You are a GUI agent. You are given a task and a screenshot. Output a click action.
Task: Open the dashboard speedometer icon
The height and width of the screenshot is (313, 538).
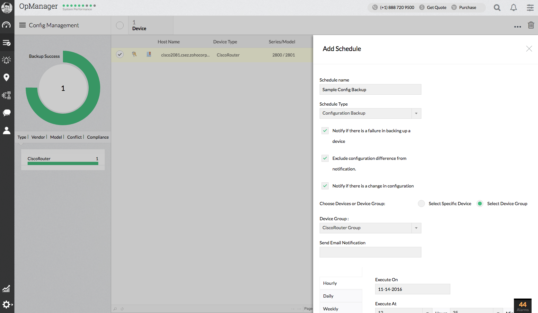[x=6, y=25]
